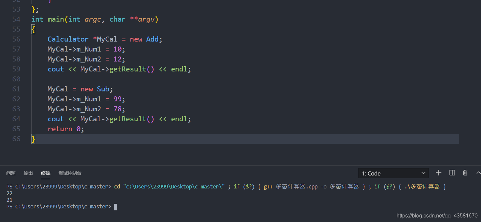The image size is (481, 222).
Task: Maximize panel using chevron up icon
Action: (478, 172)
